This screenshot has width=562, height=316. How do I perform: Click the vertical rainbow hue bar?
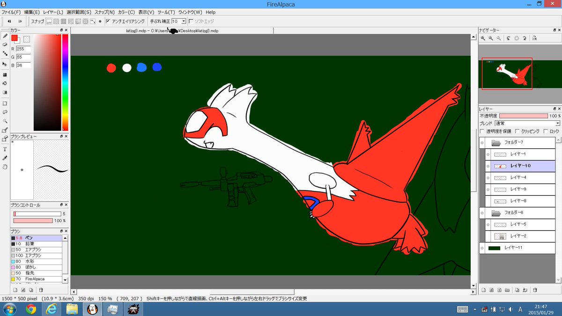[x=65, y=82]
